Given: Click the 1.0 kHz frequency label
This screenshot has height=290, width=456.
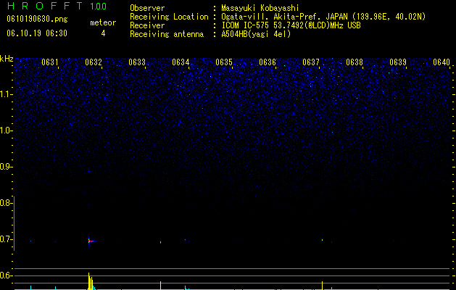Looking at the screenshot, I should pyautogui.click(x=6, y=130).
